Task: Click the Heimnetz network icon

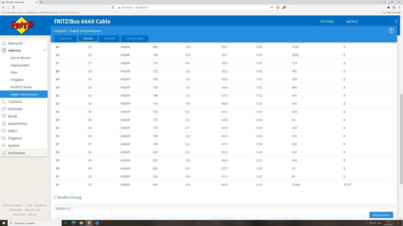Action: point(4,109)
